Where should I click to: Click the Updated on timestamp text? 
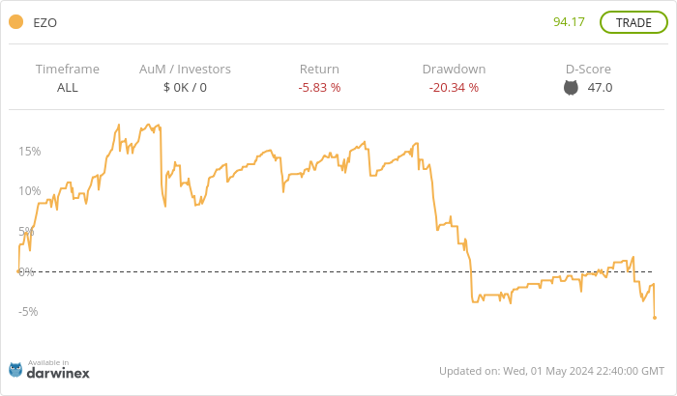(551, 371)
